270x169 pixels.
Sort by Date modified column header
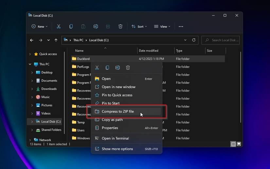coord(149,50)
